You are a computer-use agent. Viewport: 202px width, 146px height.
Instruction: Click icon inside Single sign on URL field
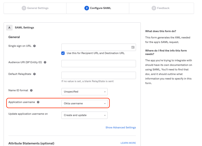pyautogui.click(x=133, y=47)
